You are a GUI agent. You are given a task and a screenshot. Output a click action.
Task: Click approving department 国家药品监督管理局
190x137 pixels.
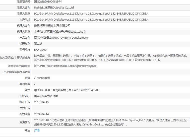46,96
